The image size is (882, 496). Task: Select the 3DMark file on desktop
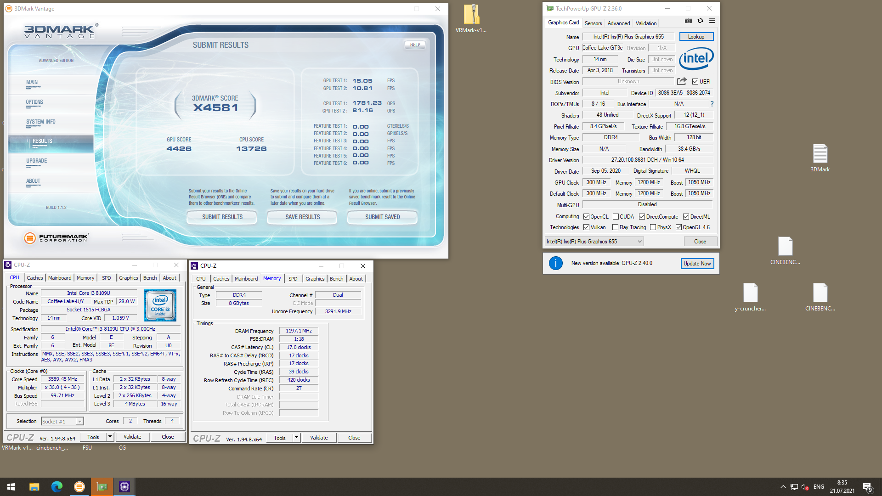[x=820, y=158]
